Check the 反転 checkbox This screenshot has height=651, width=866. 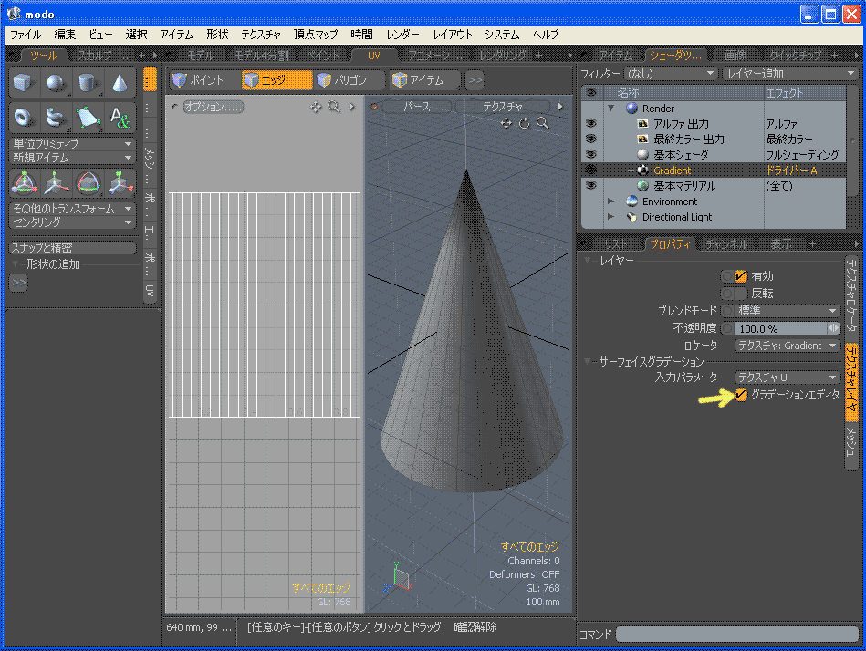pos(741,293)
